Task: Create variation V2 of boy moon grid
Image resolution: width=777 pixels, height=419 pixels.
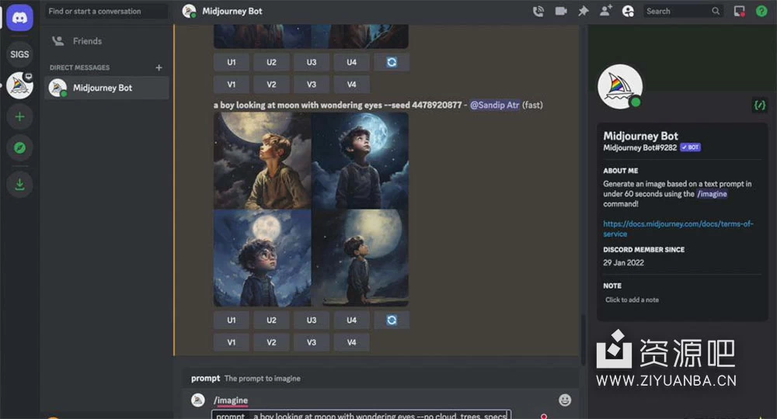Action: [x=271, y=342]
